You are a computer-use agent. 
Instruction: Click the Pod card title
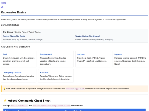pos(5,54)
